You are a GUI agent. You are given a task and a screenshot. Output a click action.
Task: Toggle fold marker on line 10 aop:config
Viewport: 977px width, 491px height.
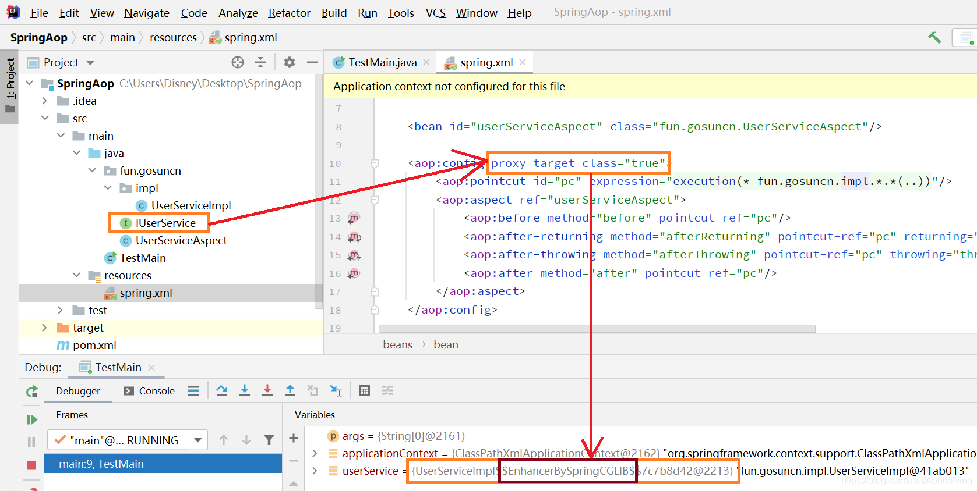[375, 163]
